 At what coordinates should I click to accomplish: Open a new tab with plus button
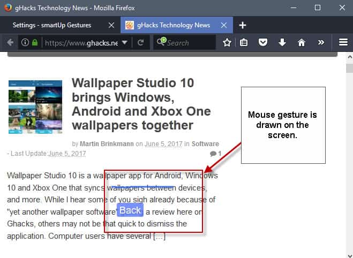click(243, 25)
